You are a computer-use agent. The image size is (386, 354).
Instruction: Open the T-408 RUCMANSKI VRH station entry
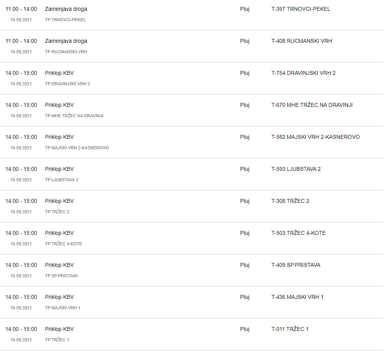[301, 41]
